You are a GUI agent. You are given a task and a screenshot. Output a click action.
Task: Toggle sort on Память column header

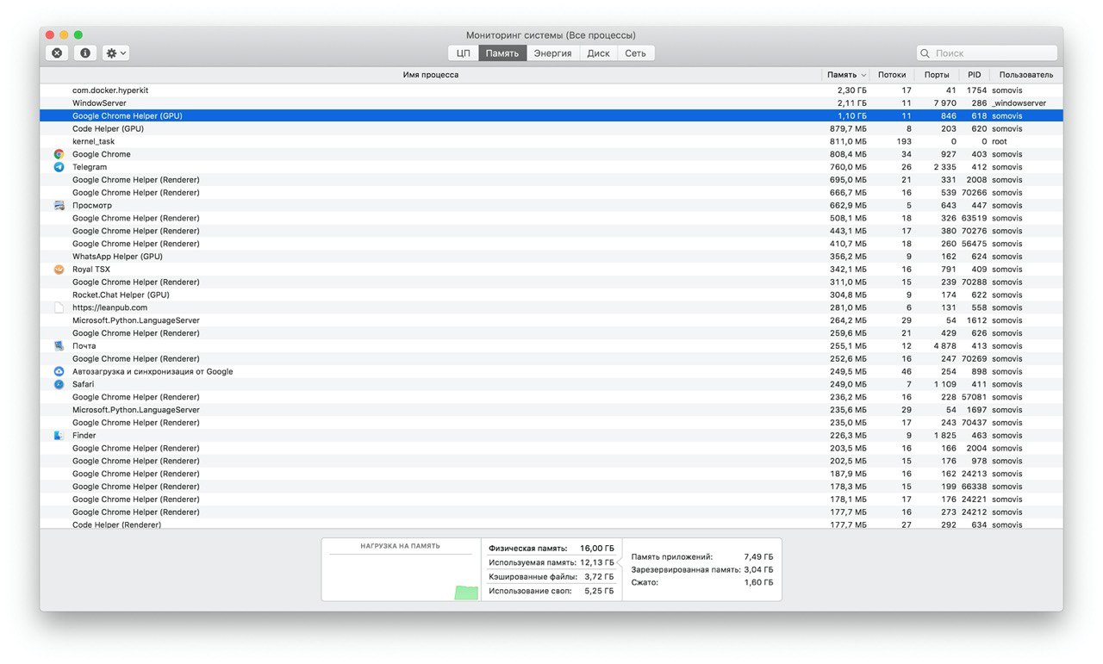[x=846, y=75]
